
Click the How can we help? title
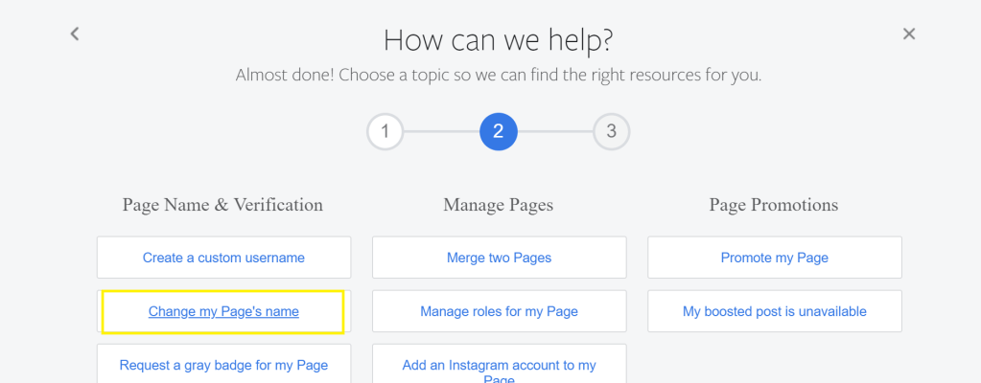498,40
